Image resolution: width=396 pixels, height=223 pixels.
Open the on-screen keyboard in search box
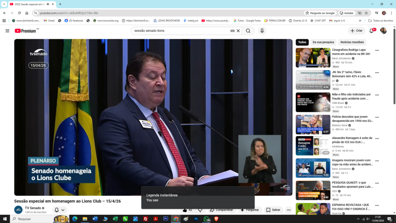point(232,31)
